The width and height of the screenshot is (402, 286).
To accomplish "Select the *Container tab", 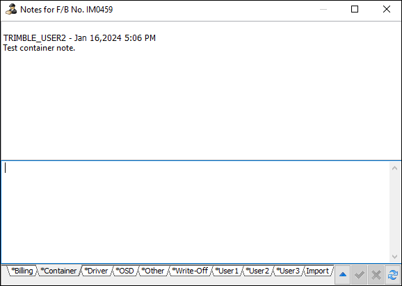I will [x=58, y=271].
